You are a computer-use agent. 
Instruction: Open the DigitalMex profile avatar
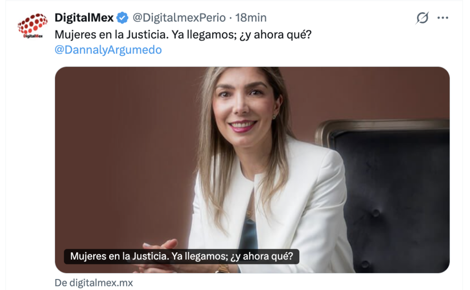pyautogui.click(x=33, y=26)
